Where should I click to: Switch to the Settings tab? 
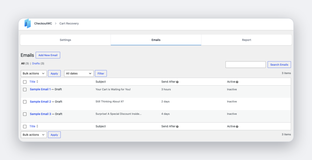coord(66,40)
